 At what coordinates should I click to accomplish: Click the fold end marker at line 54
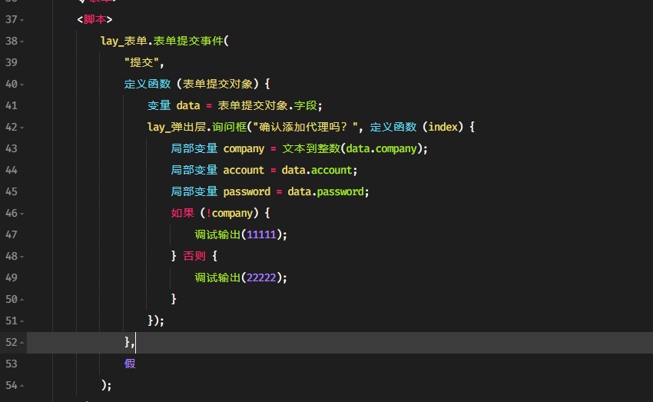[22, 386]
